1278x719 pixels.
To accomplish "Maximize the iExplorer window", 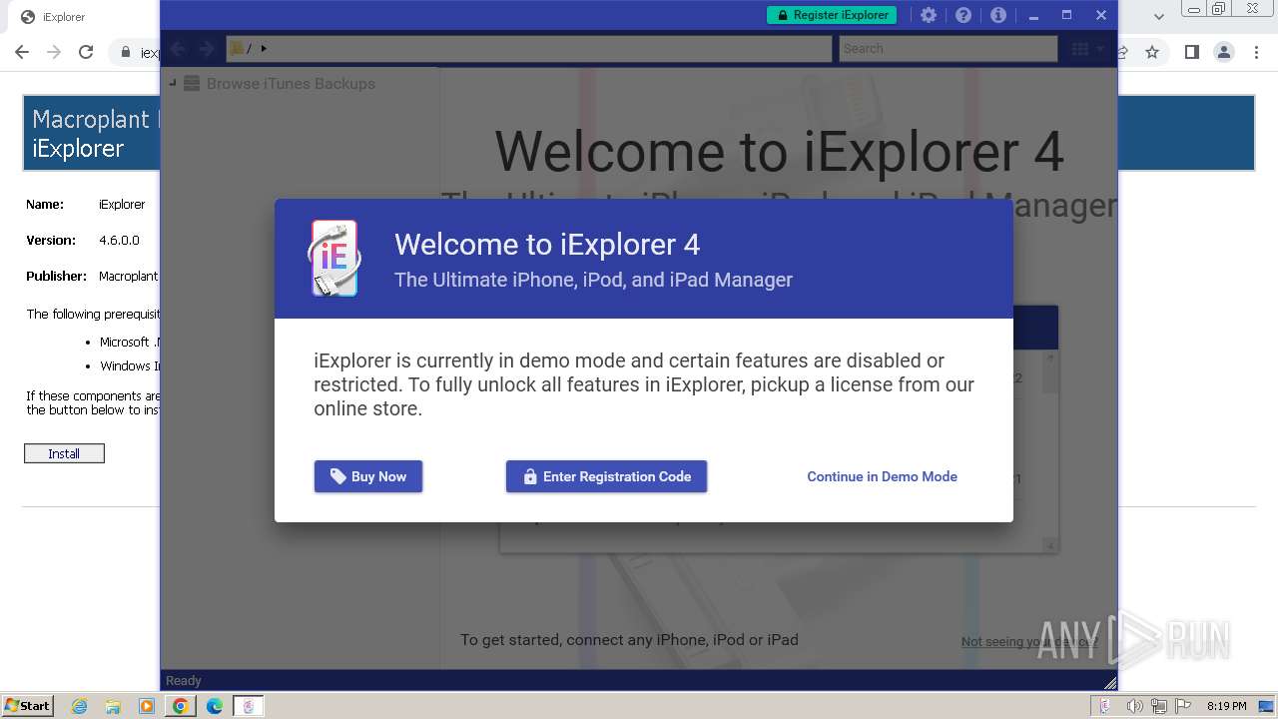I will coord(1066,15).
